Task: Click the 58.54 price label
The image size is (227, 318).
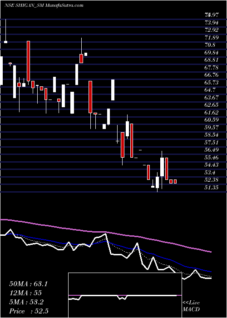Action: (x=212, y=135)
